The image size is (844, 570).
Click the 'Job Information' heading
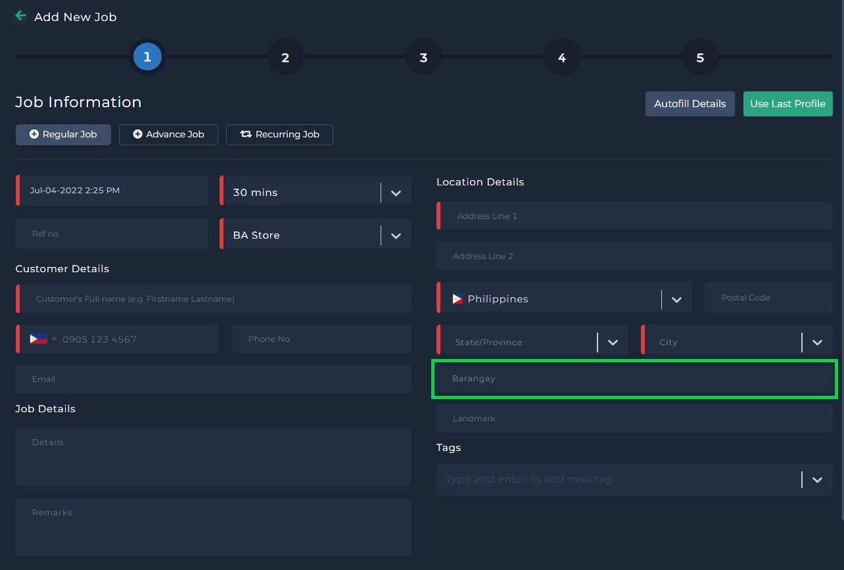point(78,102)
